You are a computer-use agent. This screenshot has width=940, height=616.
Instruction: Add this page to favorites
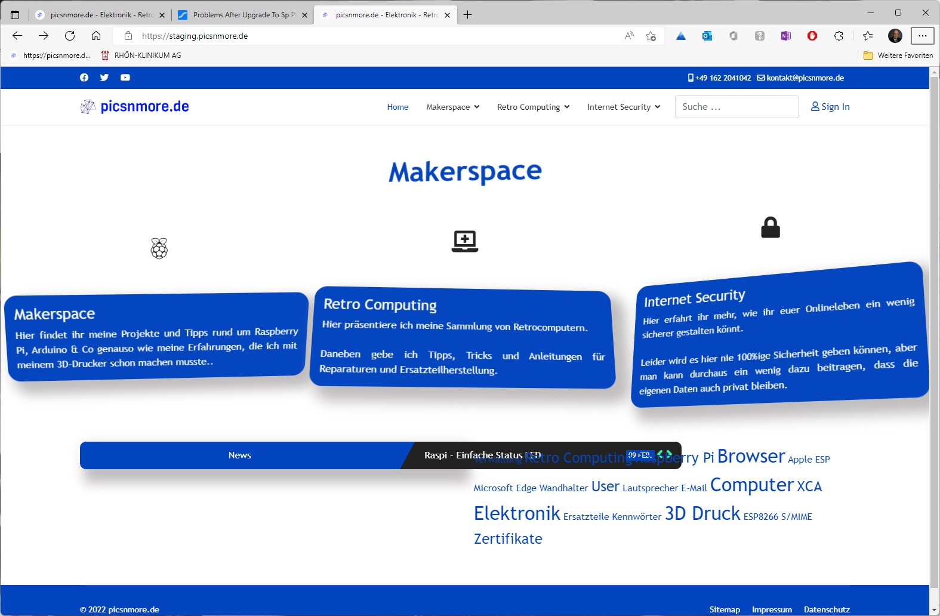pos(651,36)
